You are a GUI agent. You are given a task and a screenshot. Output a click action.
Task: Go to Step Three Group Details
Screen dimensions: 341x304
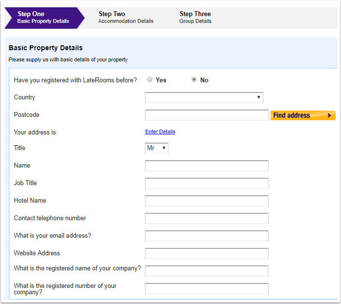(195, 18)
